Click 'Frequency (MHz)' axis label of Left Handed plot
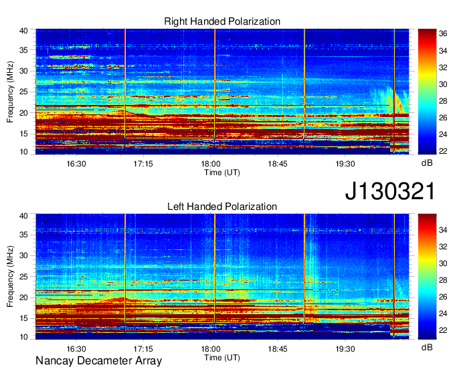 coord(10,277)
